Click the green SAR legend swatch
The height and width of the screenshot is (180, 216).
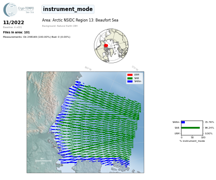[x=130, y=78]
